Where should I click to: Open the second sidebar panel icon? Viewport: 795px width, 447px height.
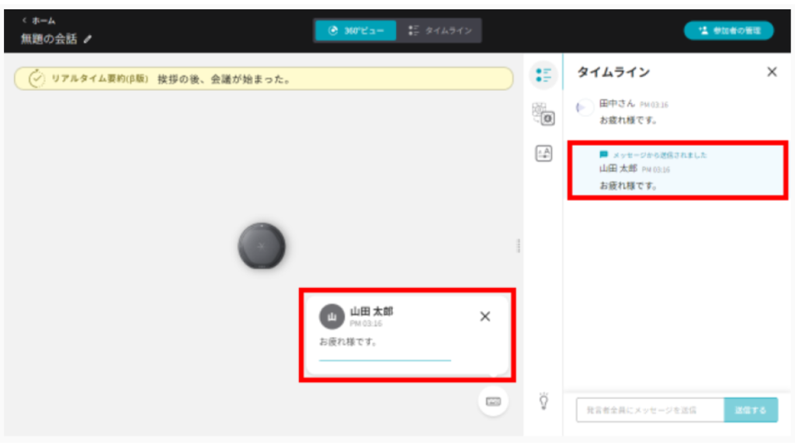point(543,114)
